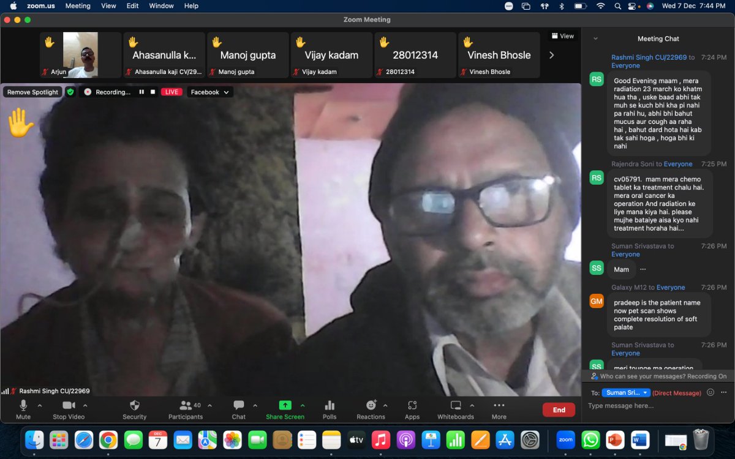Open Polls from the meeting toolbar
Image resolution: width=735 pixels, height=459 pixels.
coord(330,409)
